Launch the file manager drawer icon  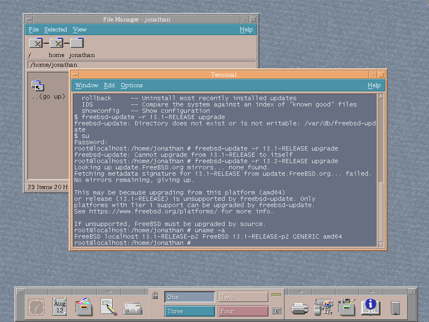click(x=84, y=307)
